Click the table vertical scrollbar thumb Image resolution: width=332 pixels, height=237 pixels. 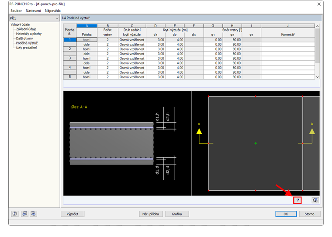click(317, 46)
